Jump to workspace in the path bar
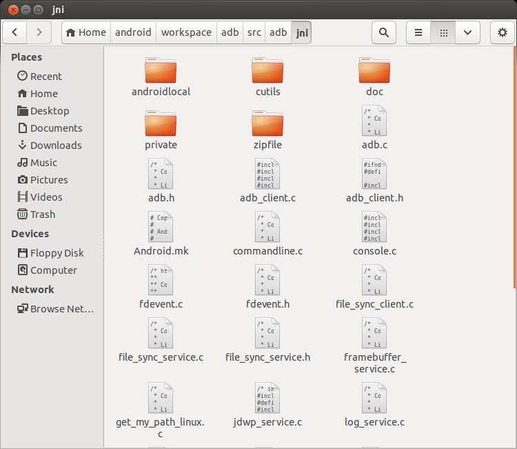 186,32
